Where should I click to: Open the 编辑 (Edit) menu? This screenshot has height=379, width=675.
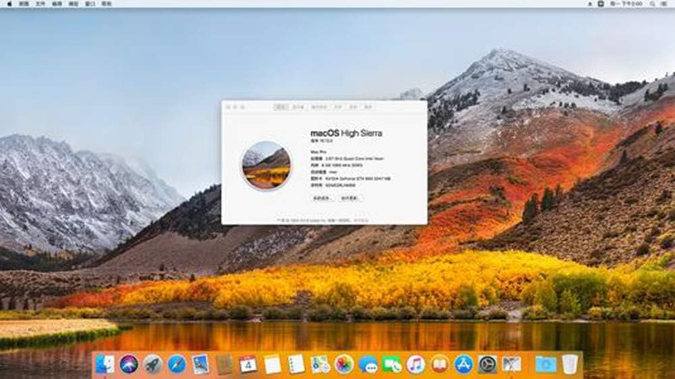tap(57, 3)
